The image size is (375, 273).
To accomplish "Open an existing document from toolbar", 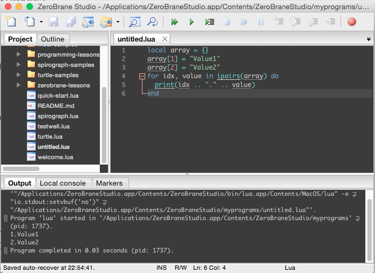I will pos(30,22).
